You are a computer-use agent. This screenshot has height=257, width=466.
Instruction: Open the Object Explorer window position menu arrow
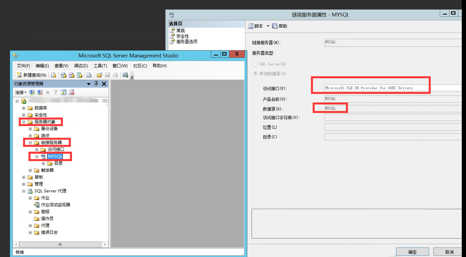(89, 84)
